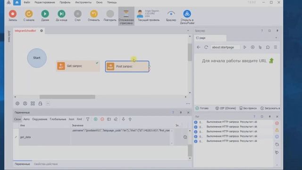
Task: Switch to Json variables tab
Action: pos(71,119)
